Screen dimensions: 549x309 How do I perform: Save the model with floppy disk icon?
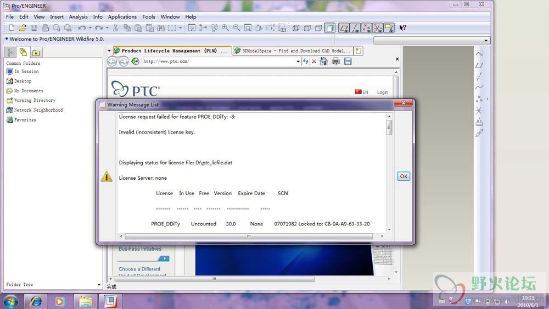[34, 27]
